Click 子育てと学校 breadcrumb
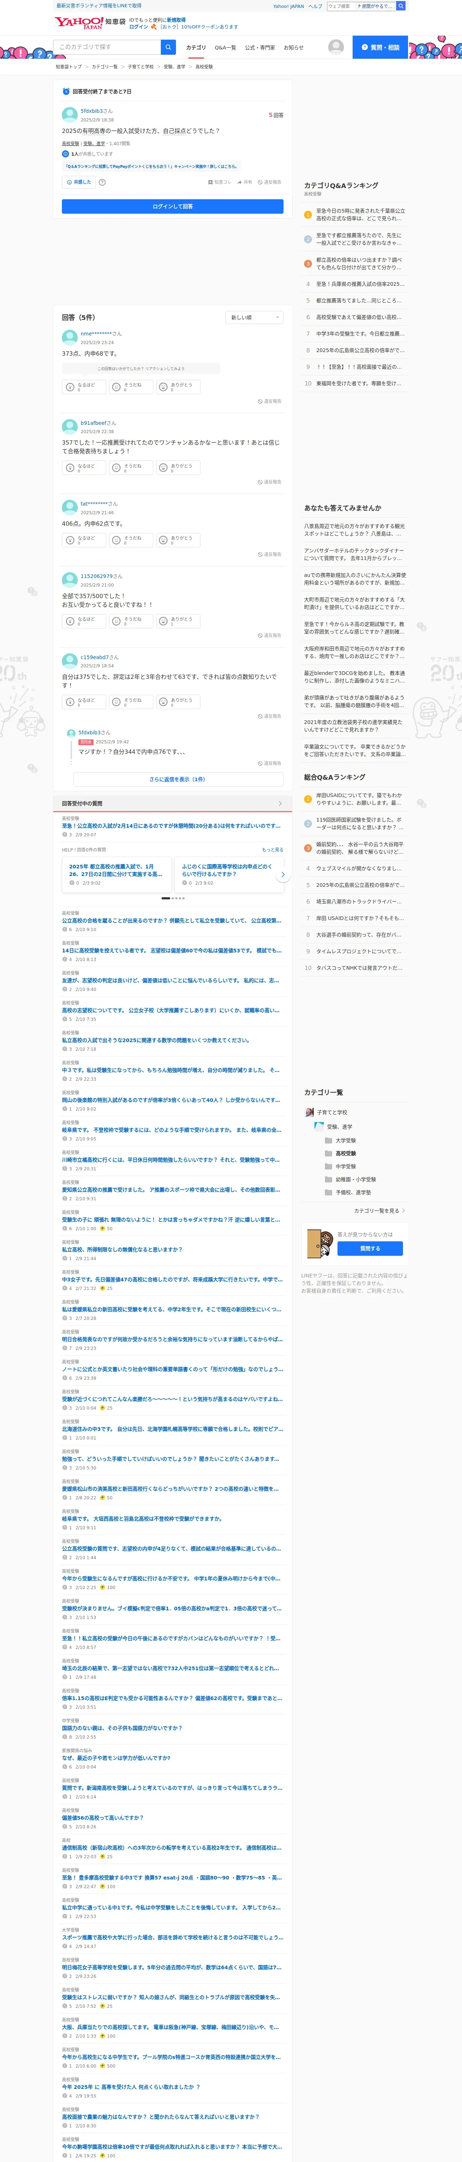 [x=140, y=67]
